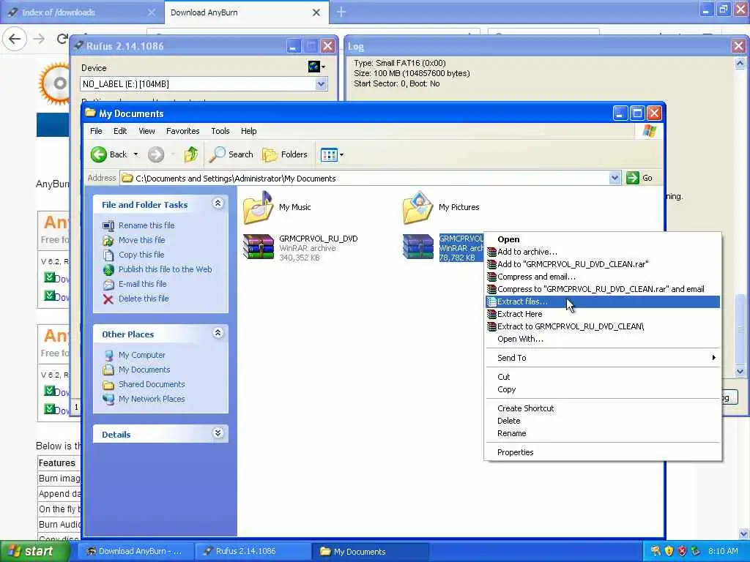Select the highlighted GRMCPRVOL WinRAR archive icon
The width and height of the screenshot is (750, 562).
point(418,247)
